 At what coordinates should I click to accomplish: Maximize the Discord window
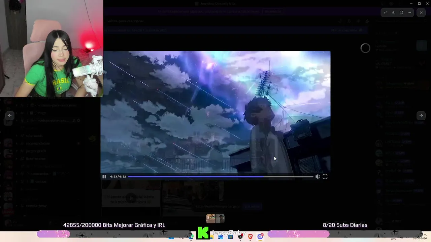point(419,3)
